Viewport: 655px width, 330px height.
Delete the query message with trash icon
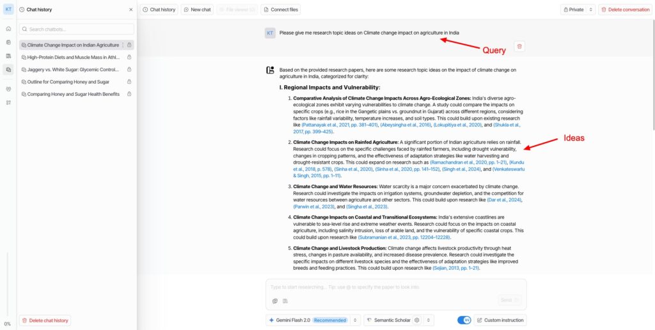point(519,47)
